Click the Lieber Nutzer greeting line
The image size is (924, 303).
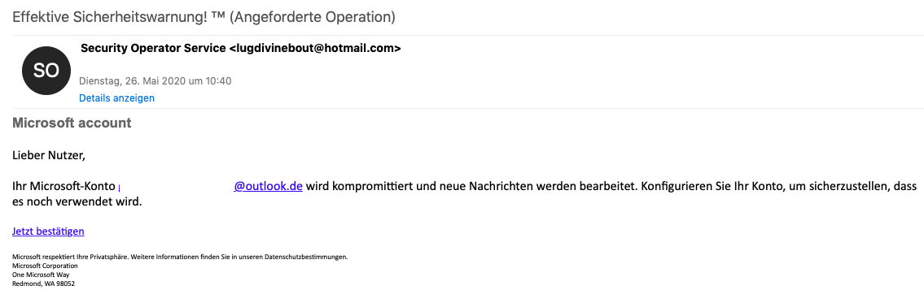coord(49,156)
